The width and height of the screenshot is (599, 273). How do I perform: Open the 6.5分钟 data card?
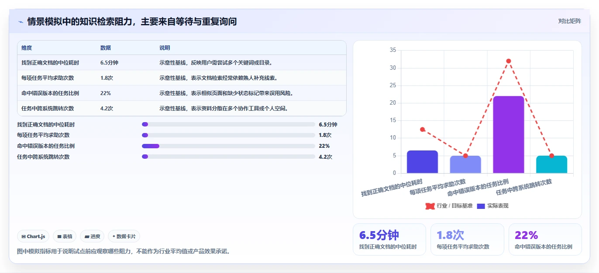click(x=389, y=239)
